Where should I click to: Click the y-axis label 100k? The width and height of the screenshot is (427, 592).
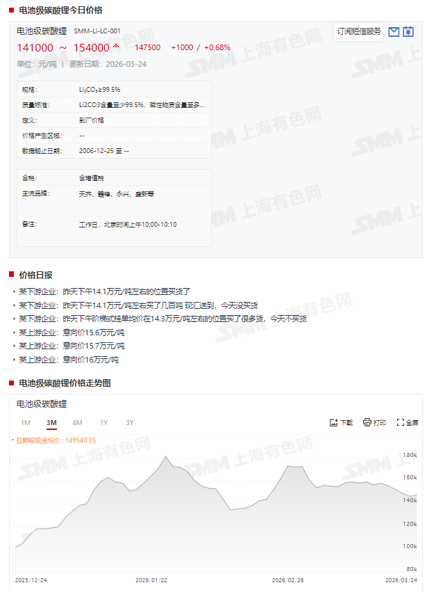pos(410,546)
